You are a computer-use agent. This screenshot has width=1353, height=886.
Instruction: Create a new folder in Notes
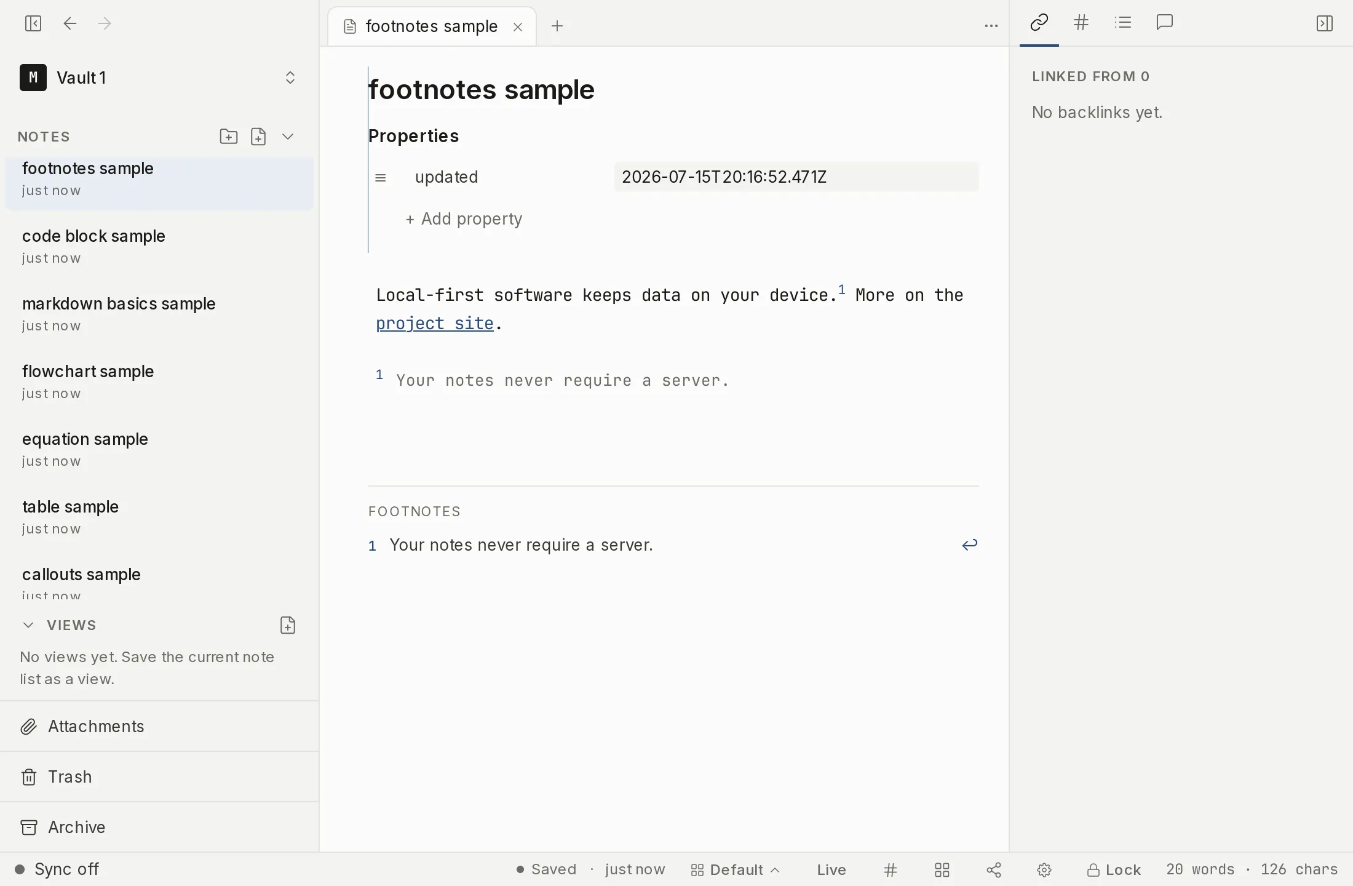[229, 136]
